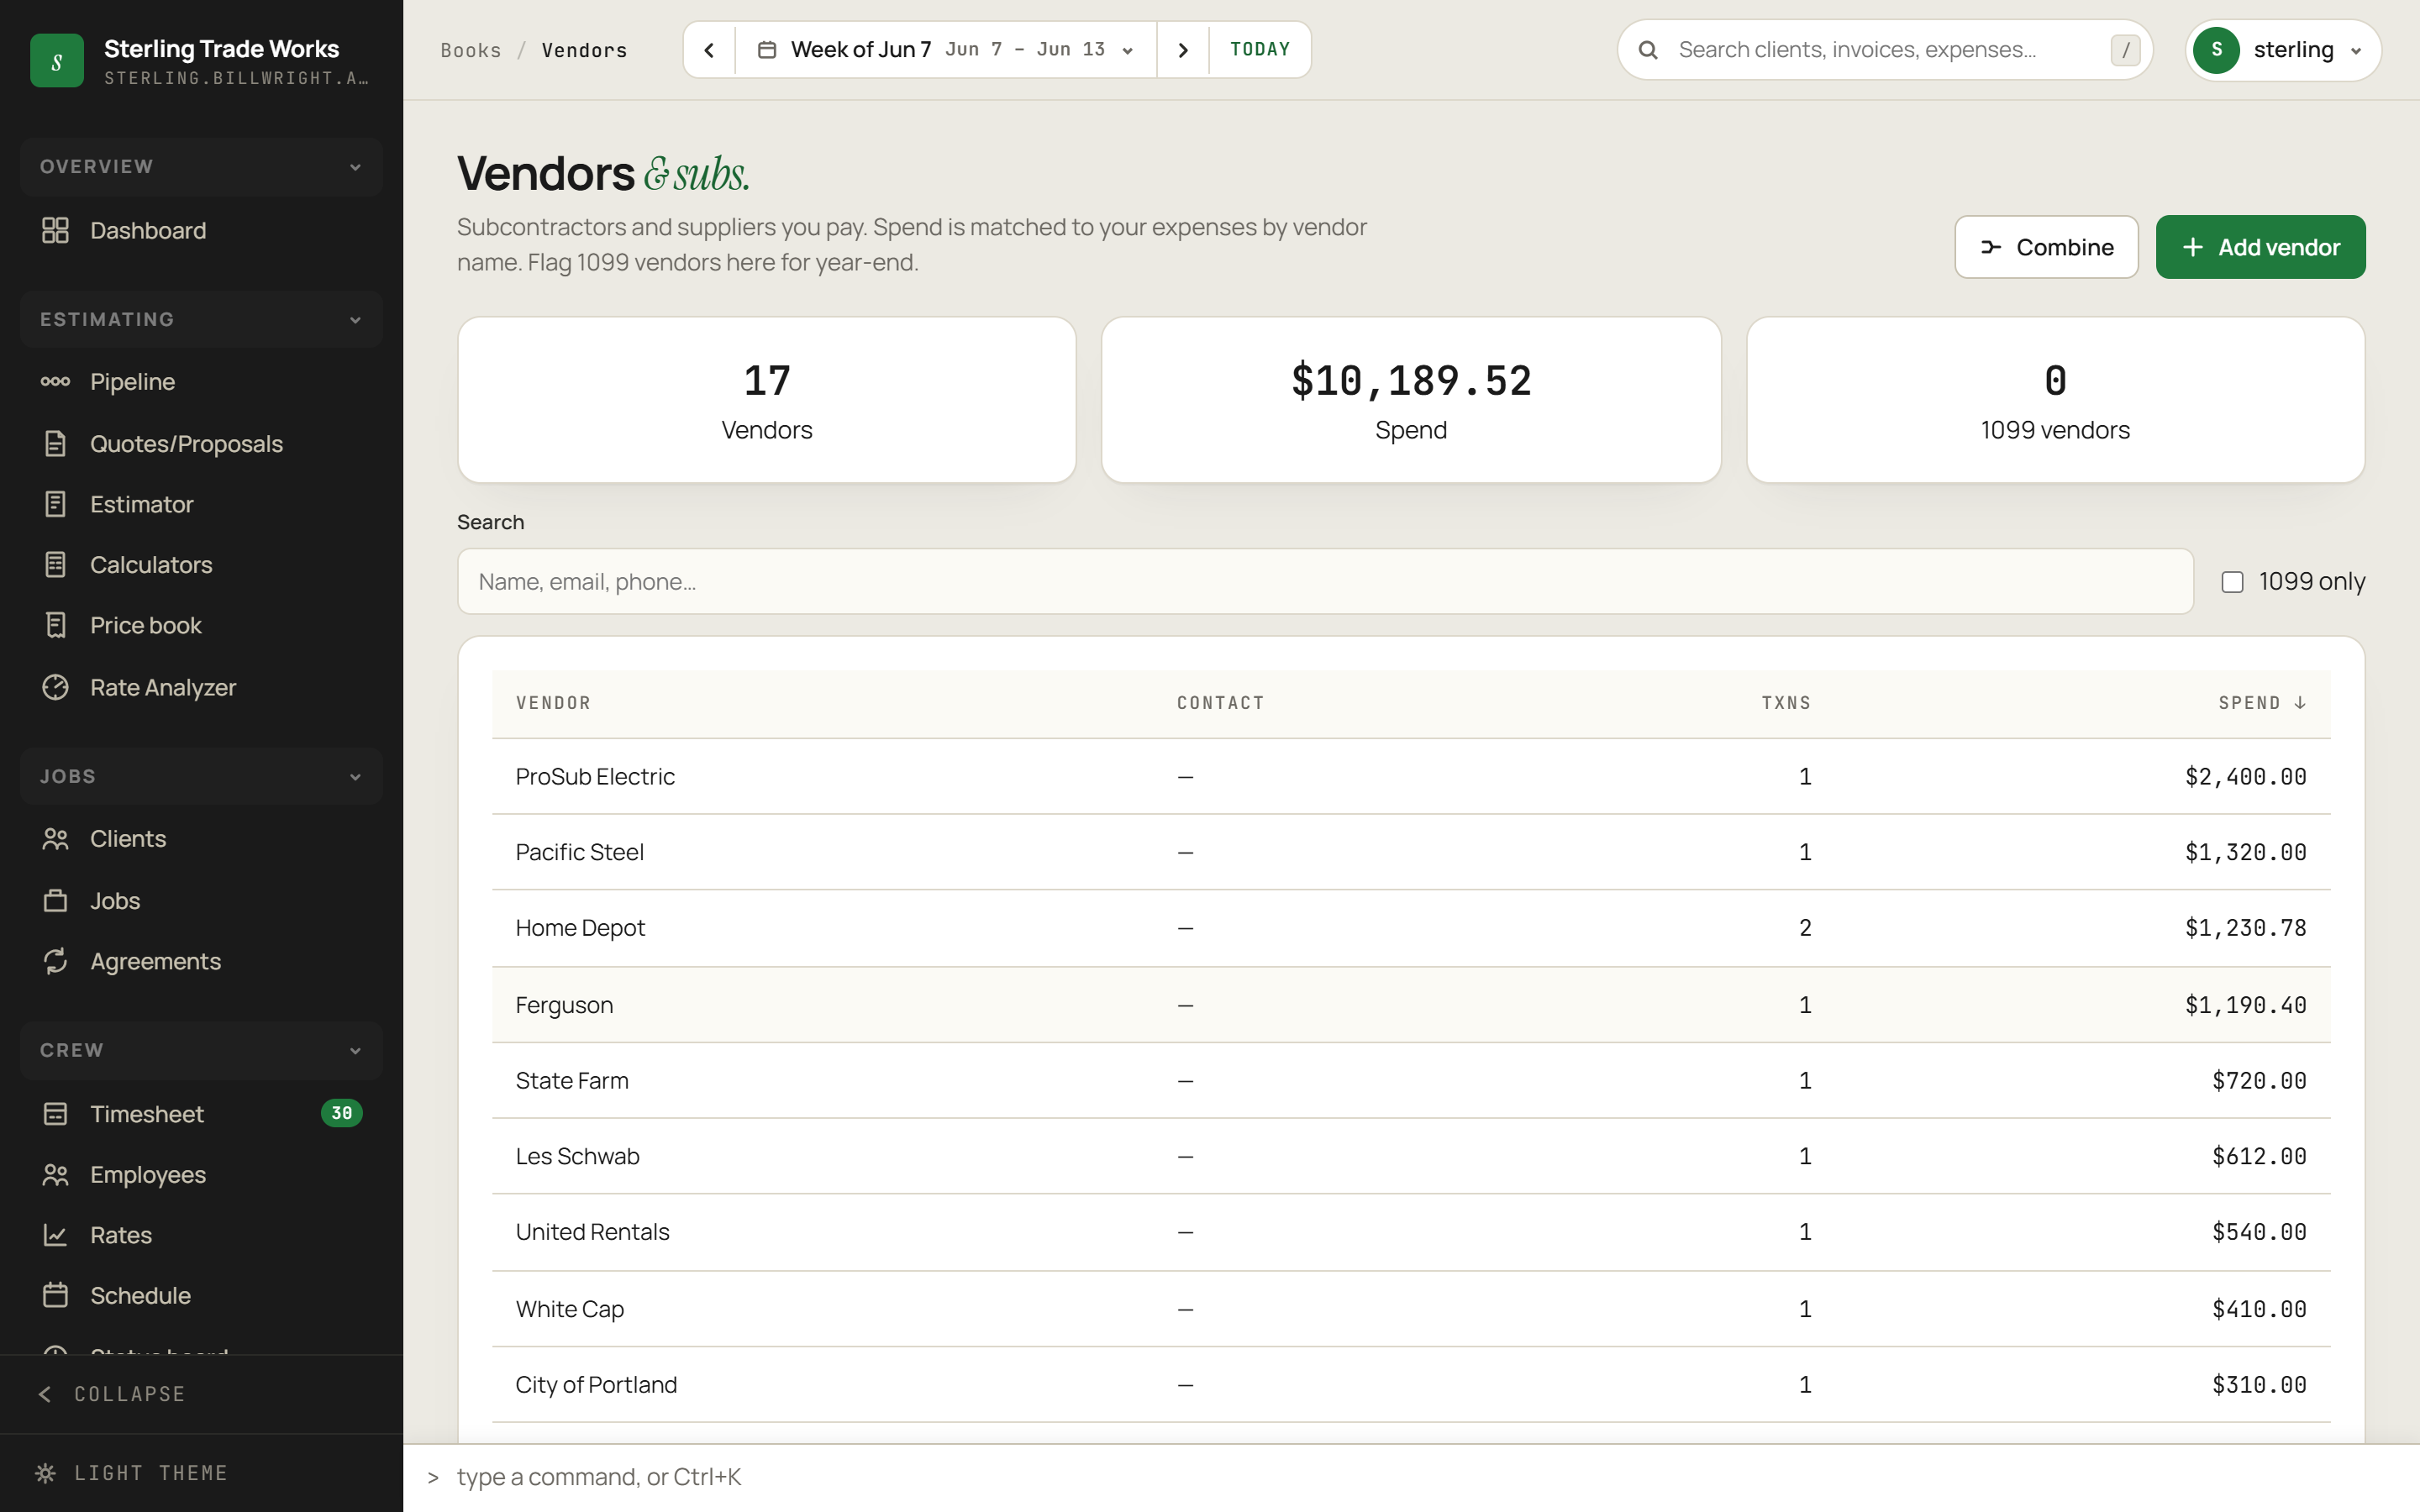Viewport: 2420px width, 1512px height.
Task: Click the Price book icon
Action: 55,625
